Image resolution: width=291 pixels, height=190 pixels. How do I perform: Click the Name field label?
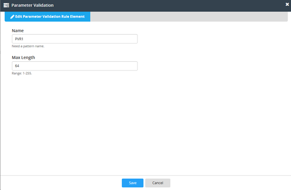coord(18,31)
